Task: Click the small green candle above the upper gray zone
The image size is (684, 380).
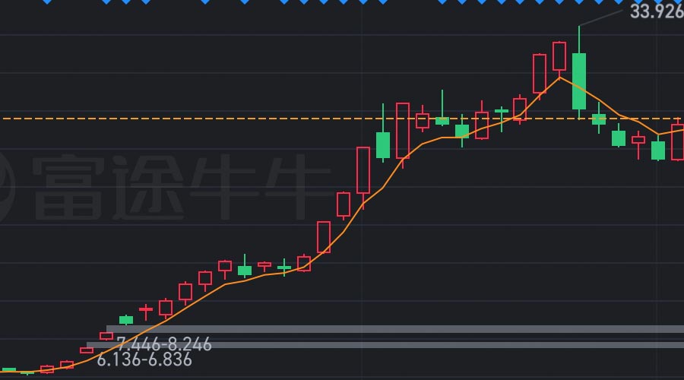Action: pos(126,320)
